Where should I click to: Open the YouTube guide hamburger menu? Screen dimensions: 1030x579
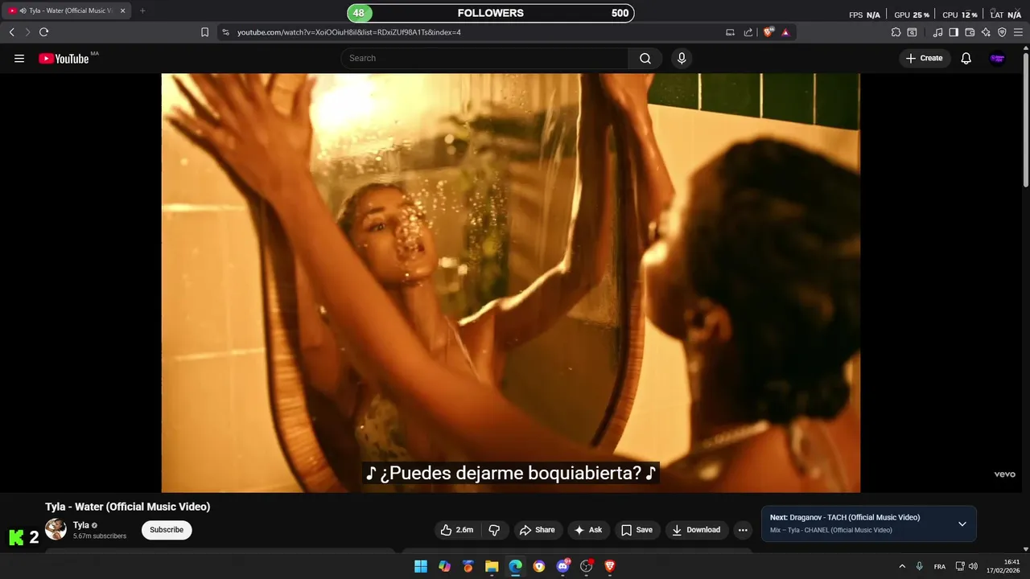click(19, 58)
